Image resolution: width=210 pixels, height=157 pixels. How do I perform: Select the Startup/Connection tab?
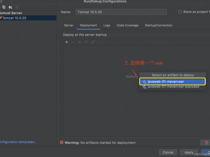pos(159,25)
